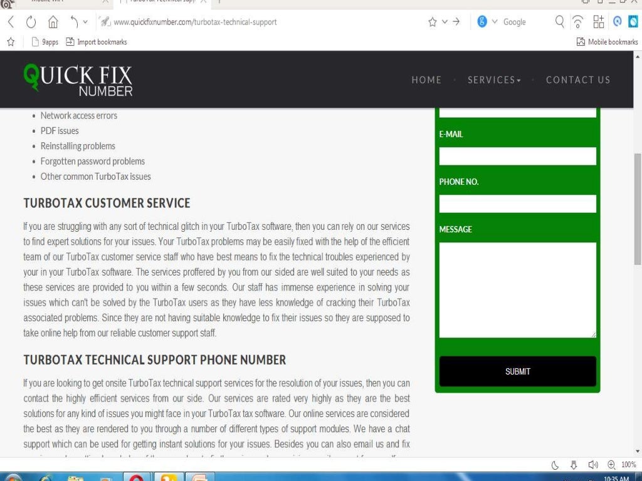Open the 9apps bookmark
642x481 pixels.
[x=45, y=42]
